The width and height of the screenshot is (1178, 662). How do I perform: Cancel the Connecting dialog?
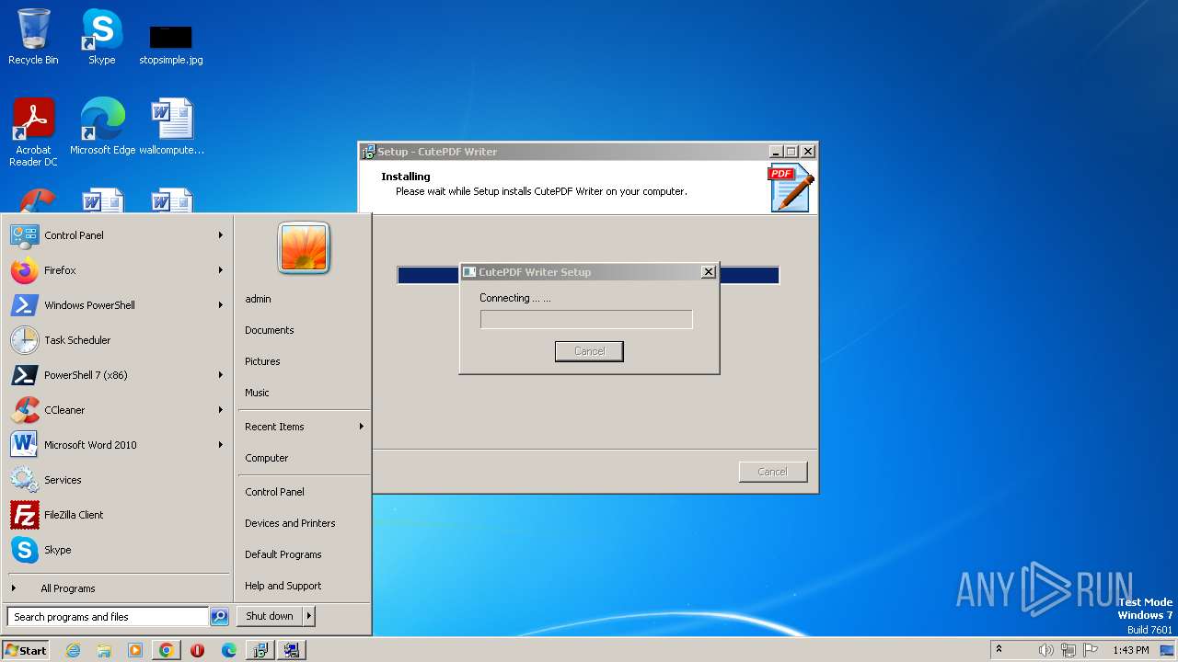(x=589, y=351)
